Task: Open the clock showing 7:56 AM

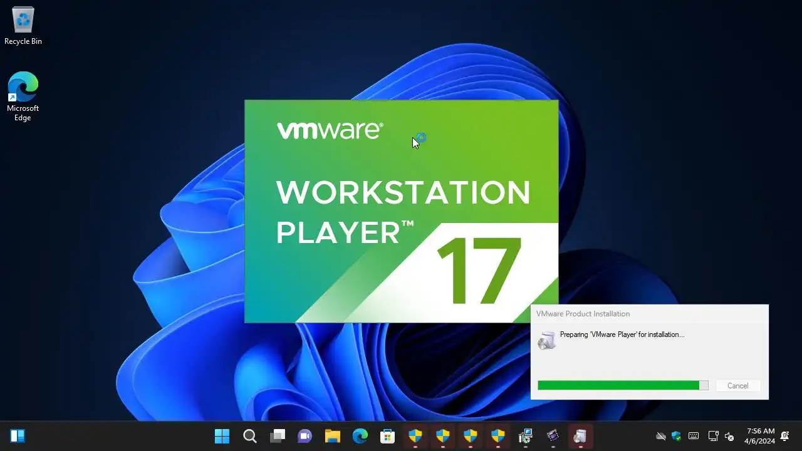Action: point(759,436)
